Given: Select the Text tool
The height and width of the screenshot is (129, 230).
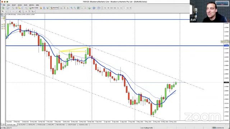Looking at the screenshot, I should point(26,11).
